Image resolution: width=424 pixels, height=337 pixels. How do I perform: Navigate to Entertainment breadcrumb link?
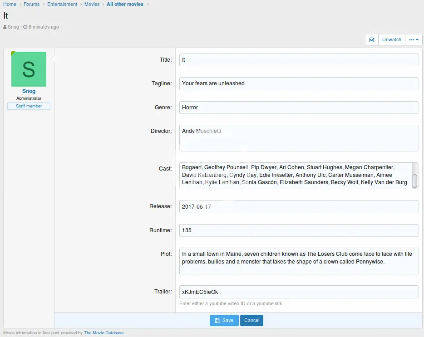[62, 4]
